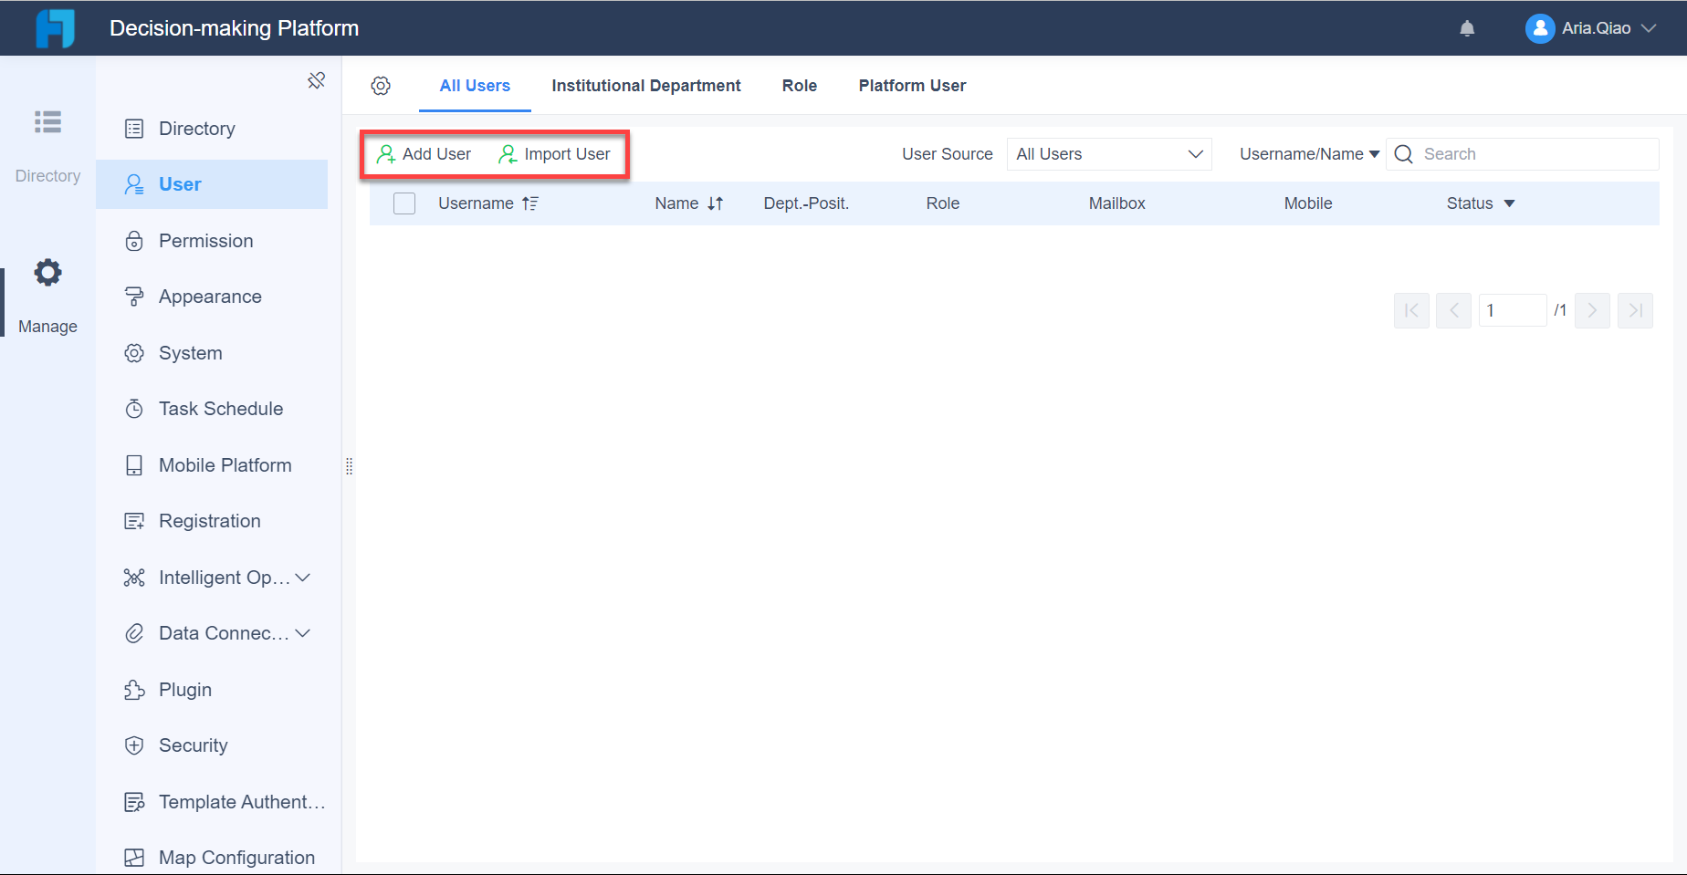
Task: Click the Import User button
Action: pyautogui.click(x=555, y=153)
